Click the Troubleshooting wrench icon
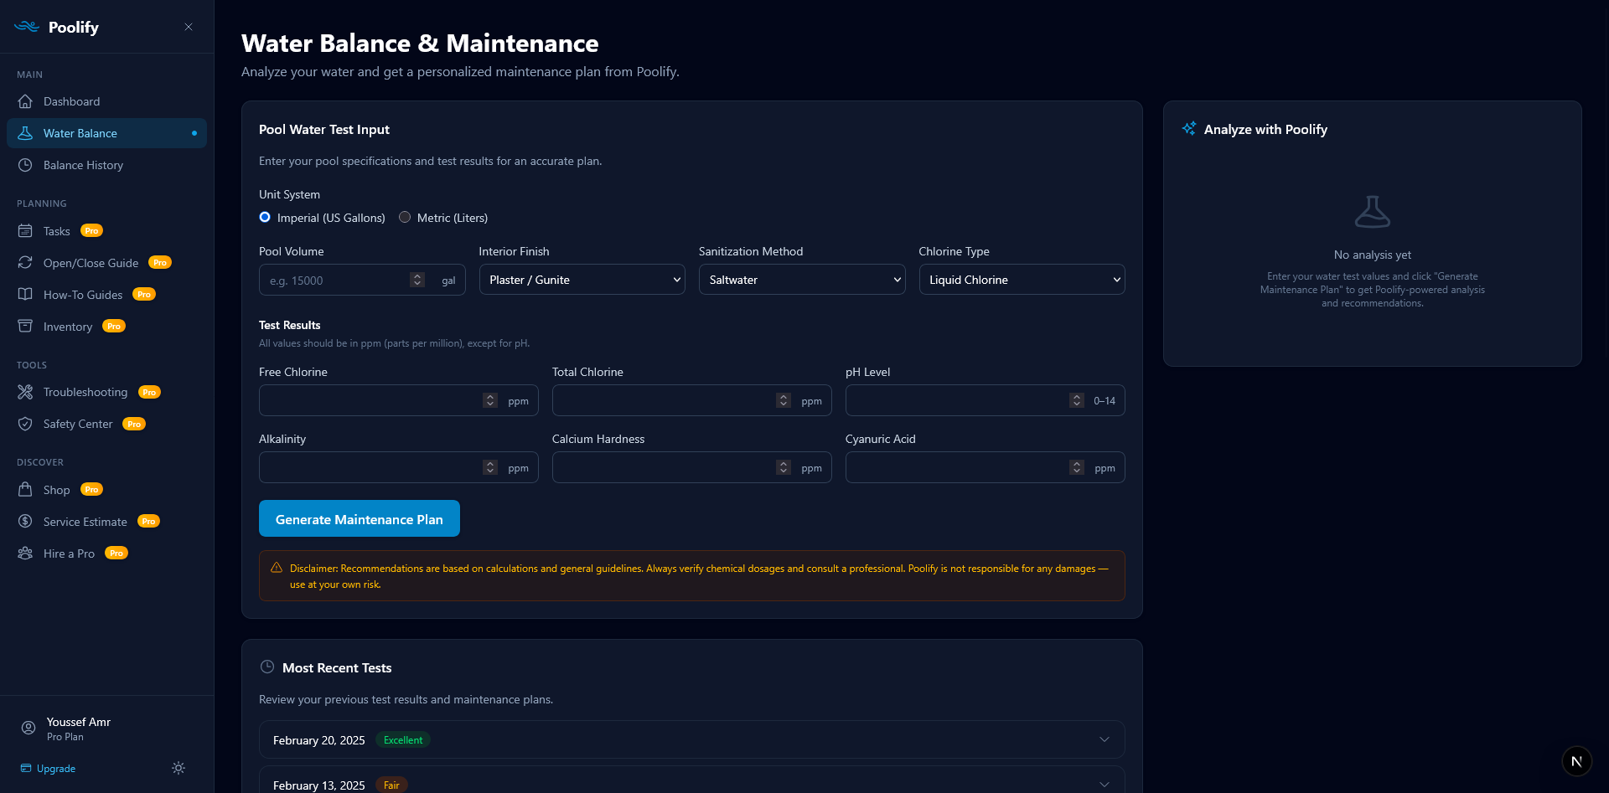 pos(25,392)
